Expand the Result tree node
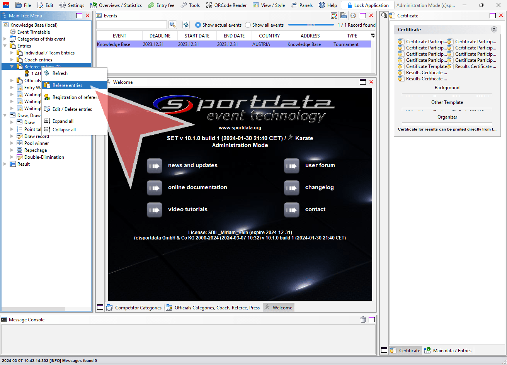Image resolution: width=507 pixels, height=365 pixels. (5, 164)
